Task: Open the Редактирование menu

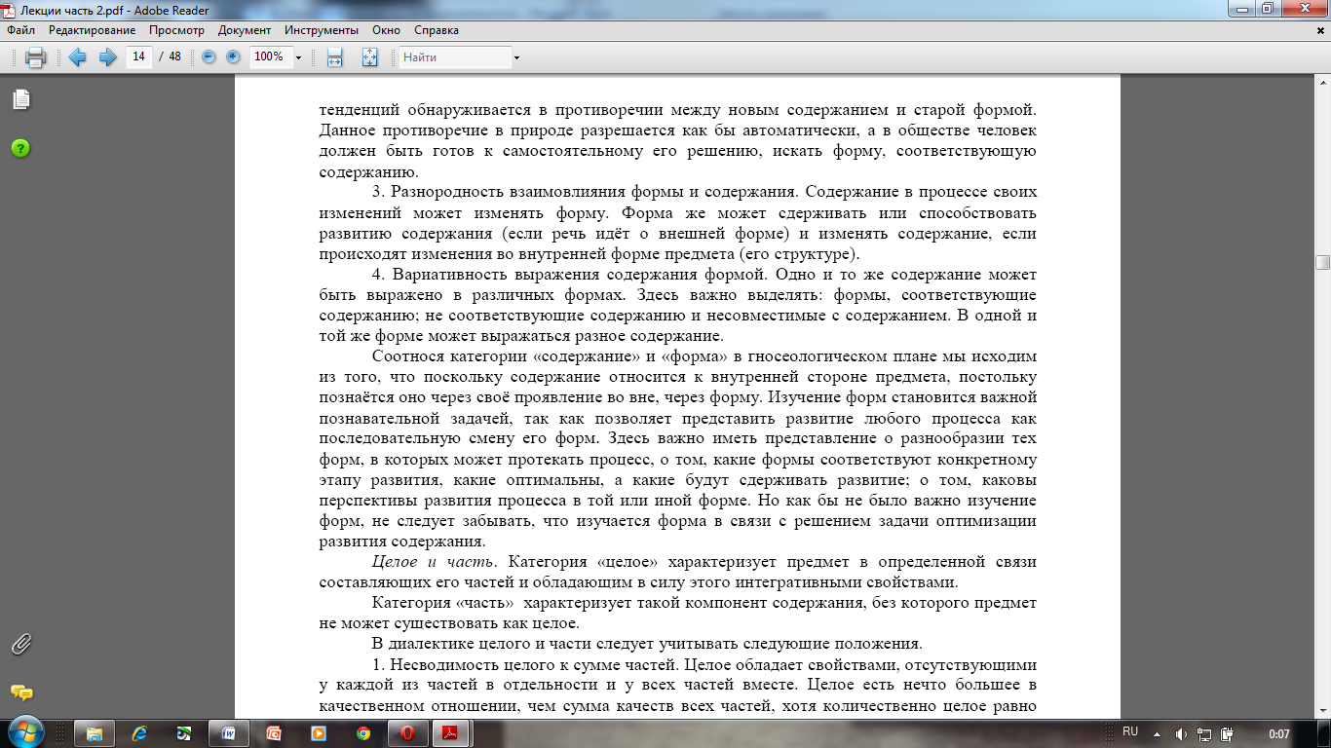Action: [x=93, y=30]
